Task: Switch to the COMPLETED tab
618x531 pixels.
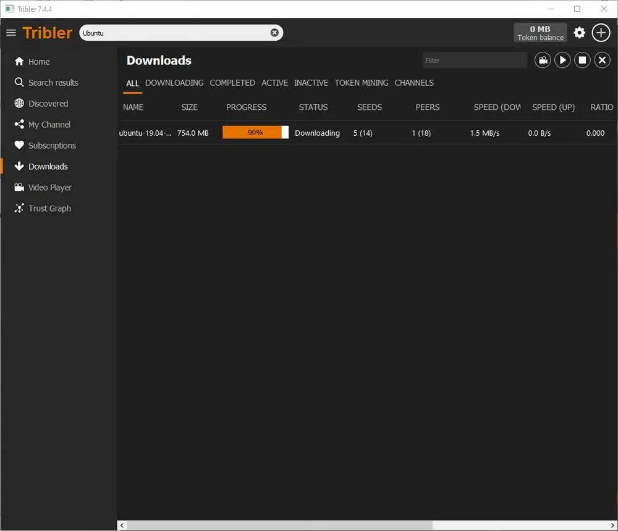Action: click(x=232, y=83)
